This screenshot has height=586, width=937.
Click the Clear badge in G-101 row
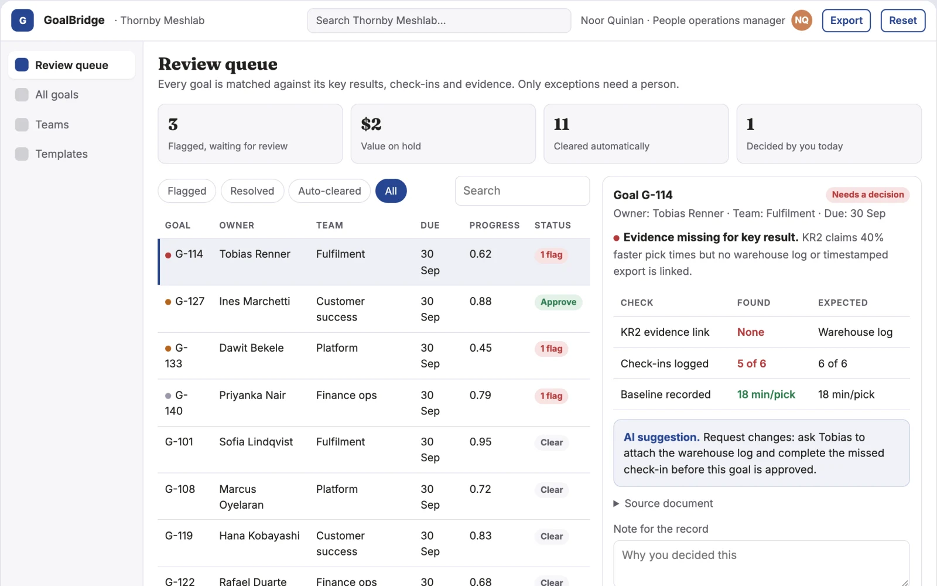pos(552,442)
